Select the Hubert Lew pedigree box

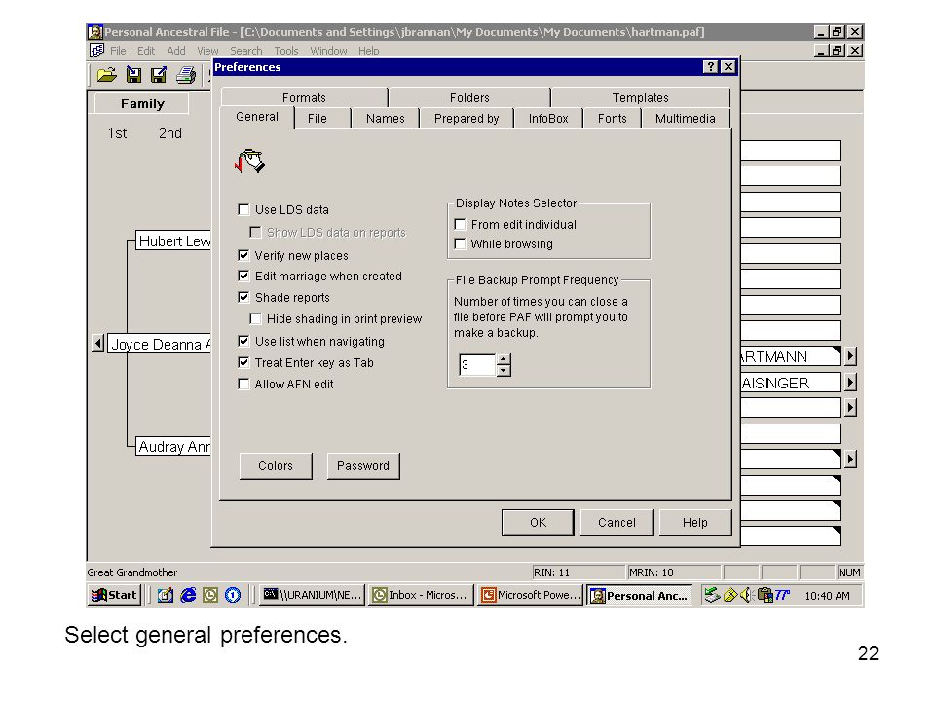(173, 240)
